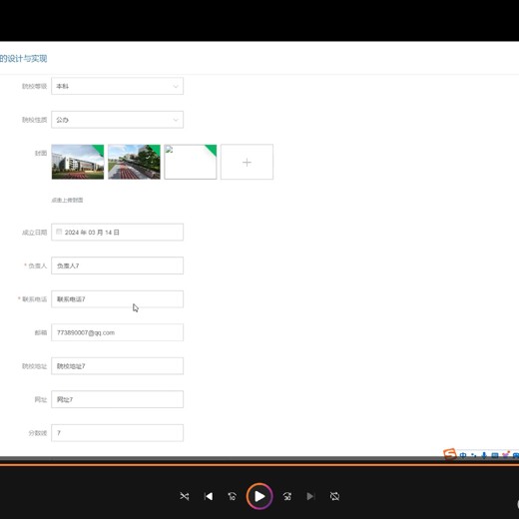Select the first cover image of the building
519x519 pixels.
point(78,162)
